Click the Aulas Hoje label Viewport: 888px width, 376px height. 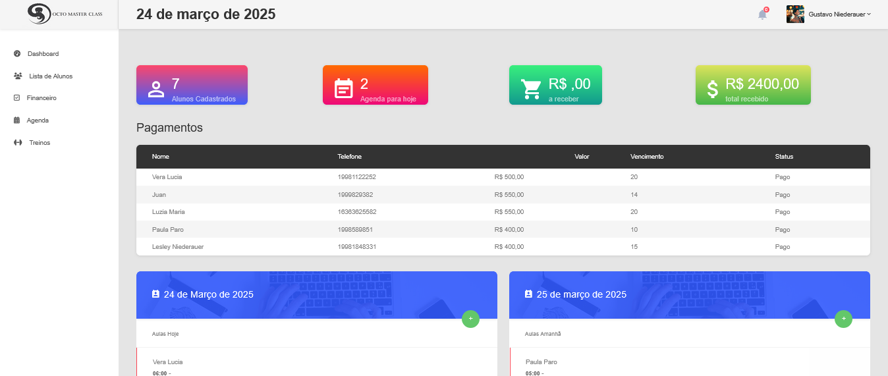coord(165,334)
